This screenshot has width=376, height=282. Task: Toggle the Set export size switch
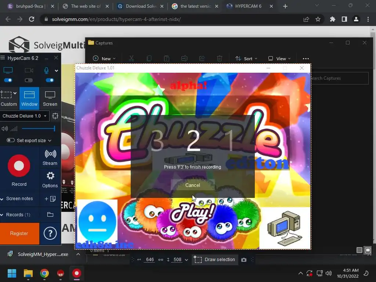[11, 140]
